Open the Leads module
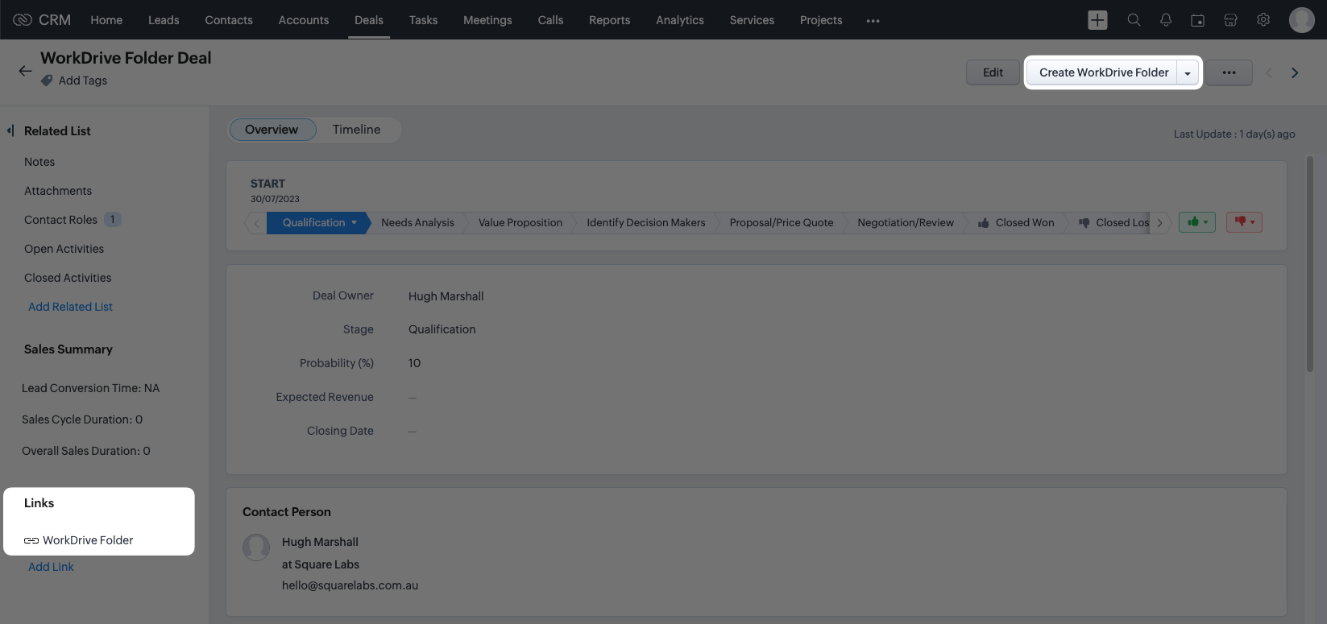Image resolution: width=1327 pixels, height=624 pixels. [x=164, y=20]
